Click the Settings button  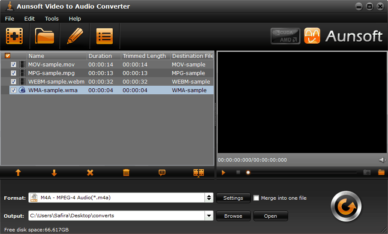tap(233, 198)
